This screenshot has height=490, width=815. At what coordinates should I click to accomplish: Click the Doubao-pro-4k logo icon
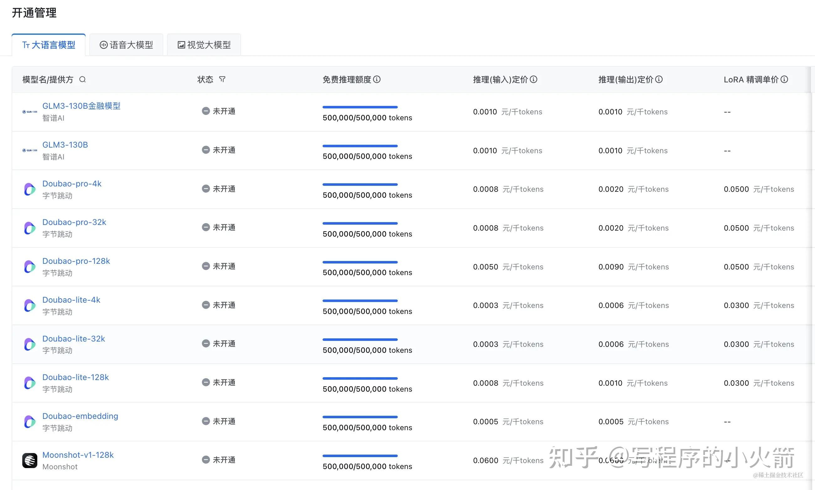pos(30,189)
